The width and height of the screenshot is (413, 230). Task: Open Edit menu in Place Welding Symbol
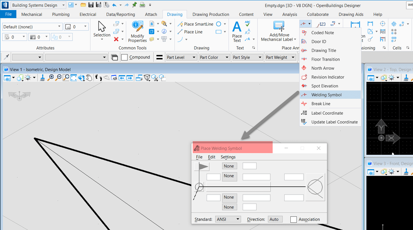212,157
